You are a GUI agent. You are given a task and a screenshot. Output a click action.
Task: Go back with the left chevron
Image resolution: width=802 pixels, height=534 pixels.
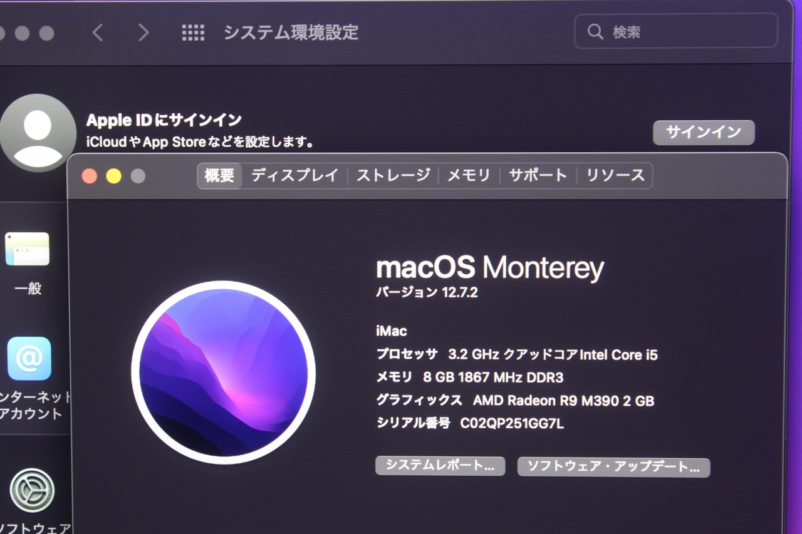click(x=98, y=33)
